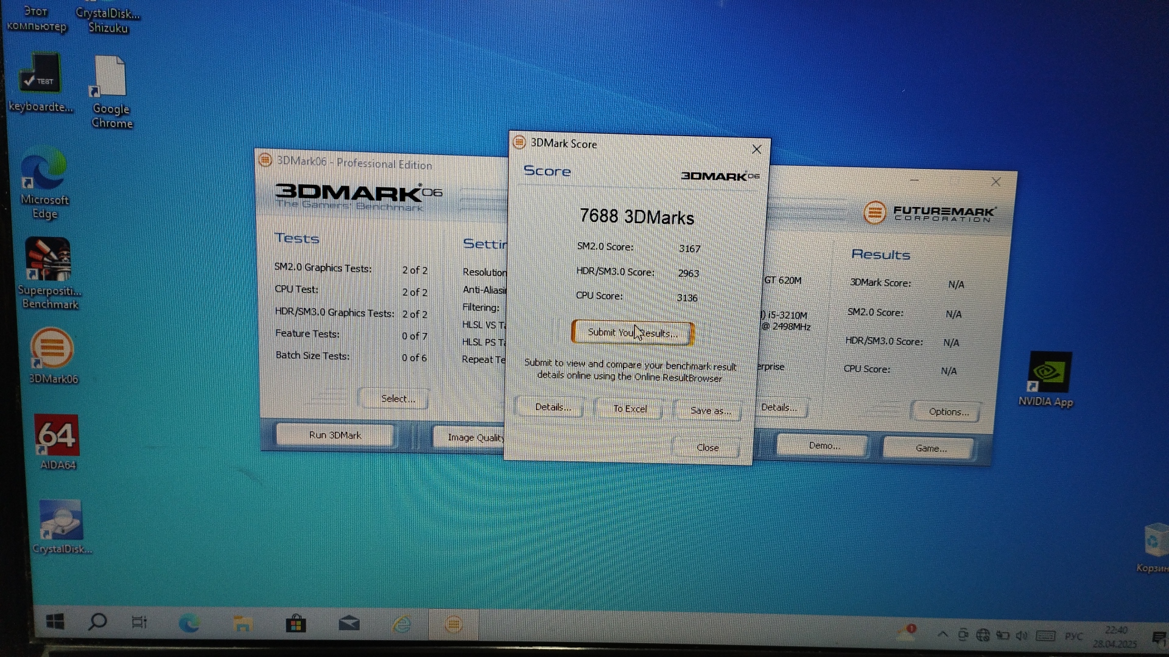This screenshot has width=1169, height=657.
Task: Open the Options button under Results
Action: [x=948, y=412]
